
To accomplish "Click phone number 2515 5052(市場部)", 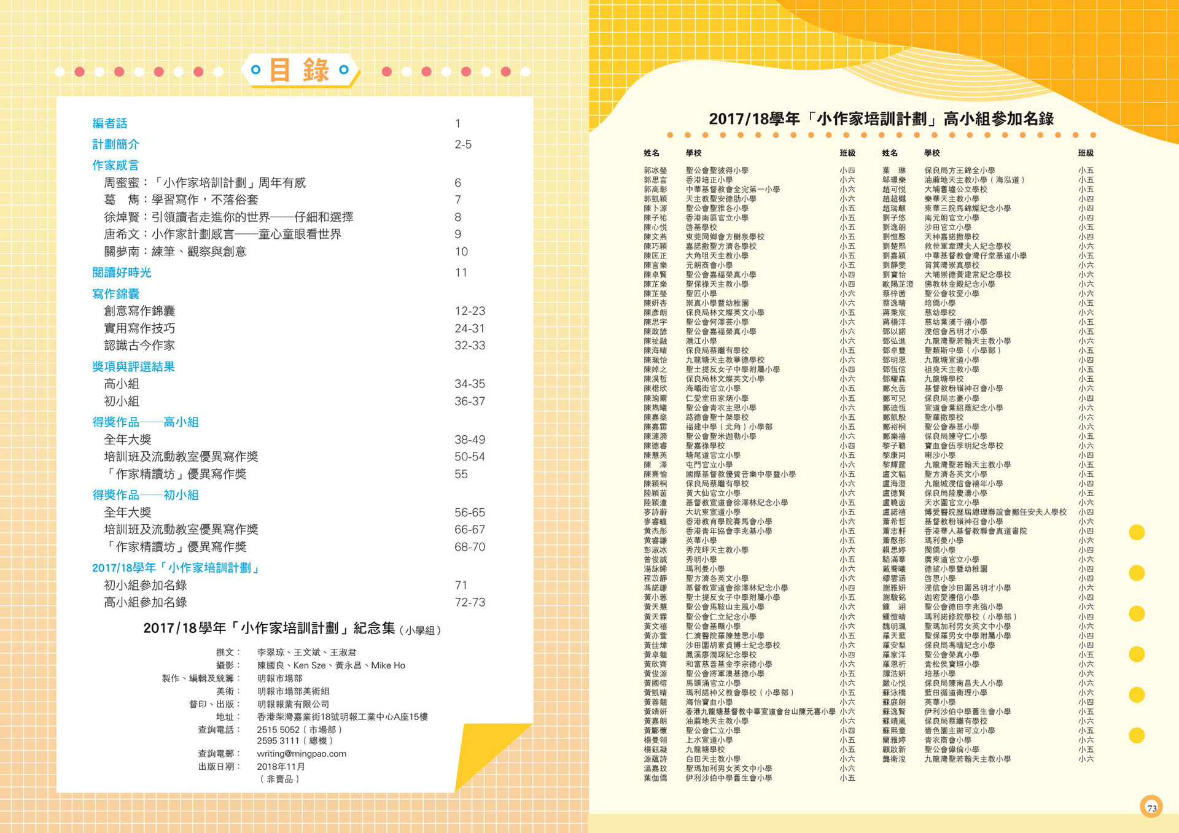I will click(300, 729).
